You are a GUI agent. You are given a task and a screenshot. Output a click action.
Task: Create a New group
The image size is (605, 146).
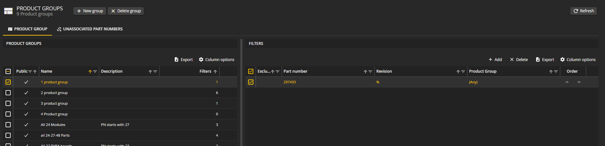point(90,11)
